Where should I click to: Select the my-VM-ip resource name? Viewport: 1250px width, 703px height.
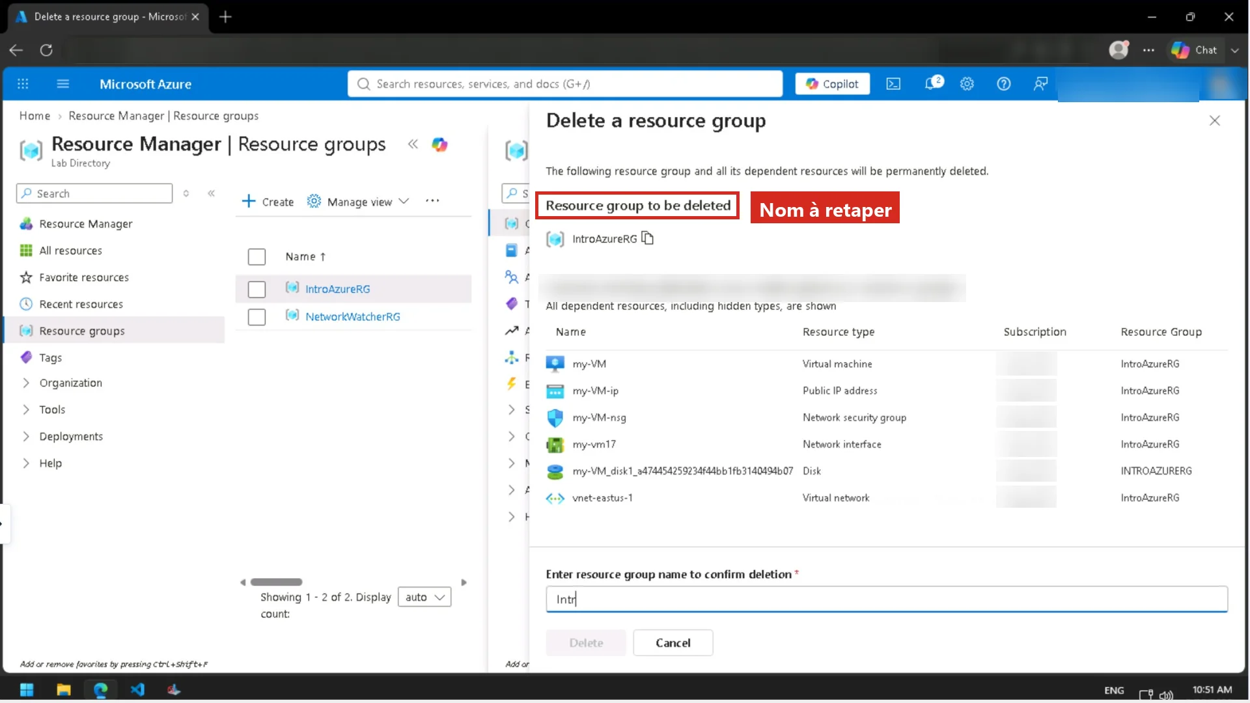click(x=595, y=391)
